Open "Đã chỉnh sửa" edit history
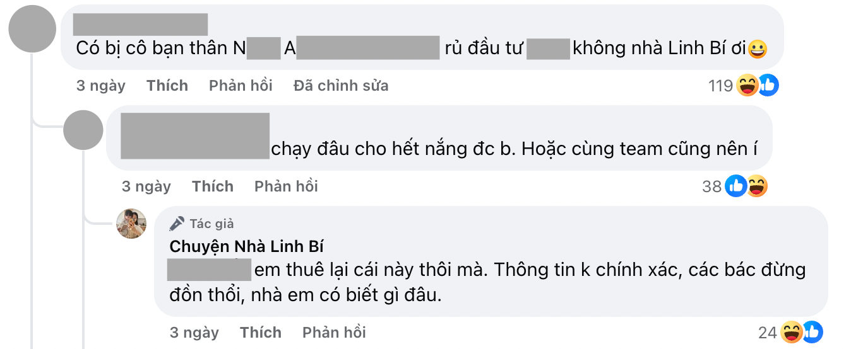 pos(341,86)
